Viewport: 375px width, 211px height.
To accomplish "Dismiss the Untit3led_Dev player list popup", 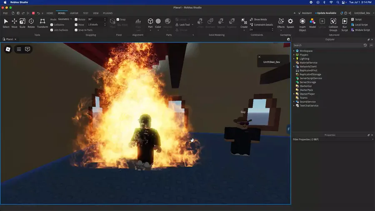I will (x=259, y=57).
